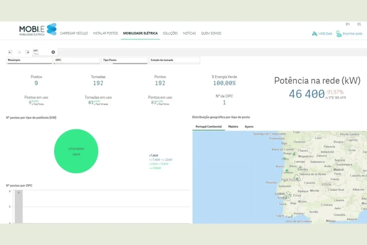Select the Madeira map tab
This screenshot has width=367, height=245.
tap(233, 127)
